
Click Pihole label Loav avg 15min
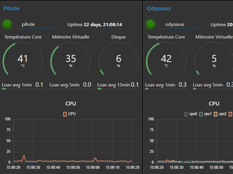pos(114,85)
